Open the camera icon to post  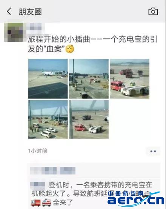(x=153, y=11)
